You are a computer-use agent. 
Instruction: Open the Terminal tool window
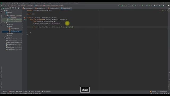[19, 91]
